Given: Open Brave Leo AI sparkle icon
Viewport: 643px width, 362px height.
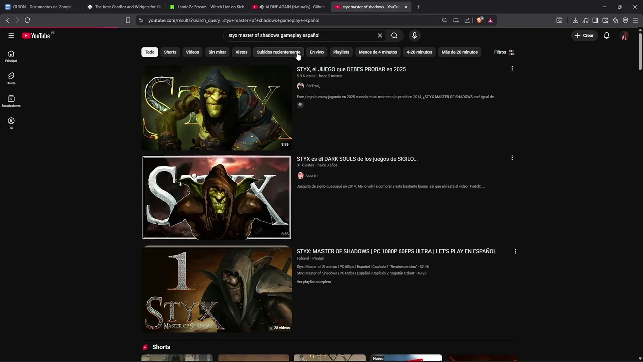Looking at the screenshot, I should [615, 20].
